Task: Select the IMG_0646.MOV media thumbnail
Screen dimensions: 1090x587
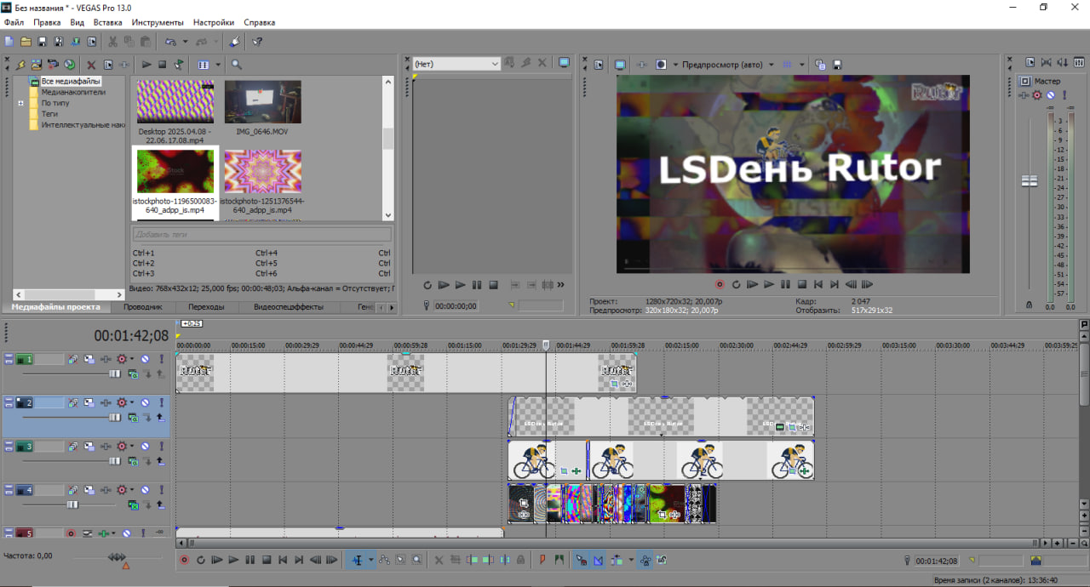Action: pos(262,102)
